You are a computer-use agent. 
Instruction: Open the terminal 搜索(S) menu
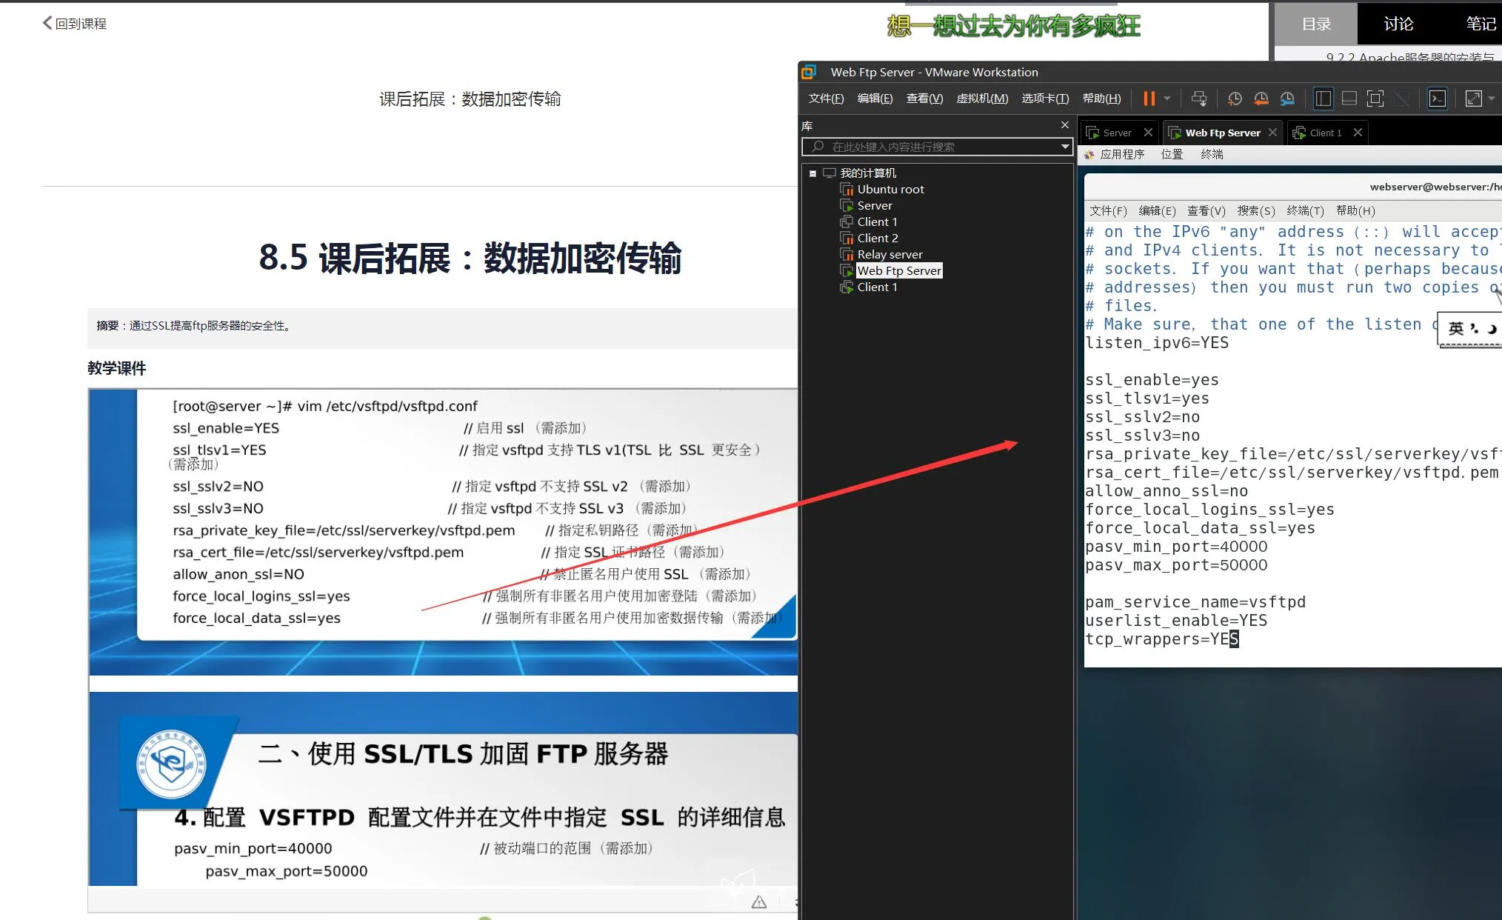(1256, 211)
